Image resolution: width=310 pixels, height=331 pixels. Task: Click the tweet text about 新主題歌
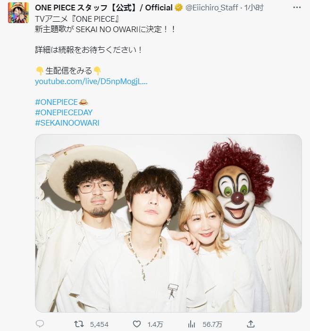(x=105, y=29)
